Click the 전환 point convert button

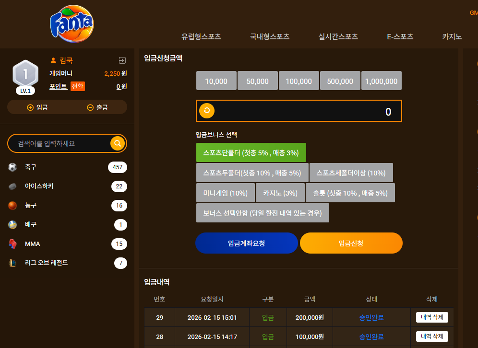(x=78, y=86)
